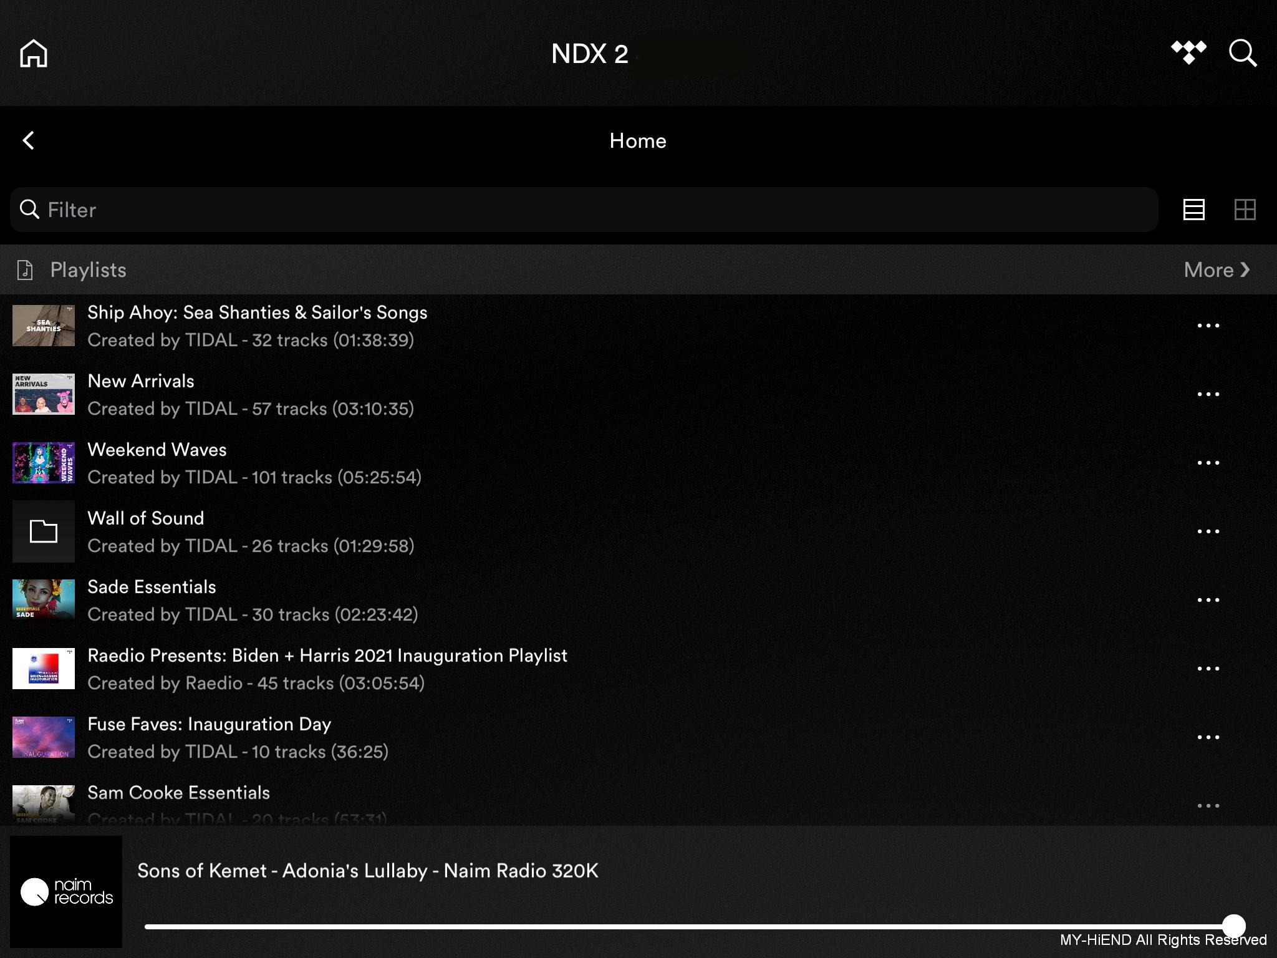Open options for Ship Ahoy playlist
Viewport: 1277px width, 958px height.
click(1208, 326)
